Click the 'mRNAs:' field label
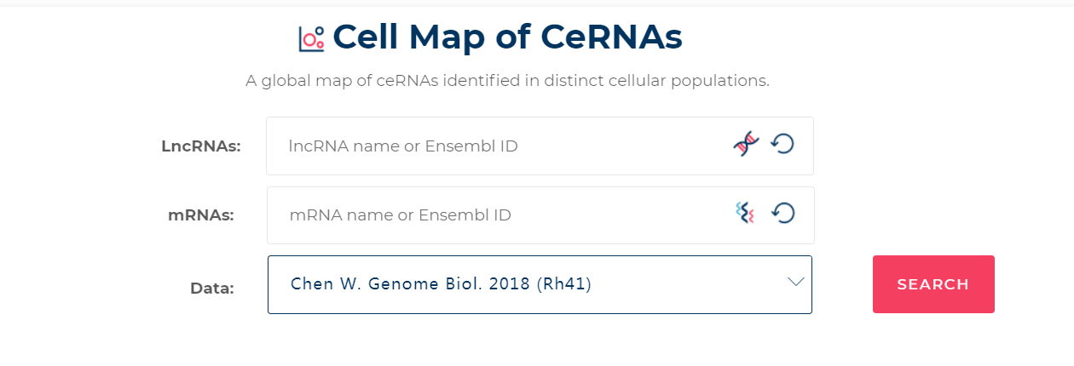The width and height of the screenshot is (1074, 366). [x=201, y=215]
